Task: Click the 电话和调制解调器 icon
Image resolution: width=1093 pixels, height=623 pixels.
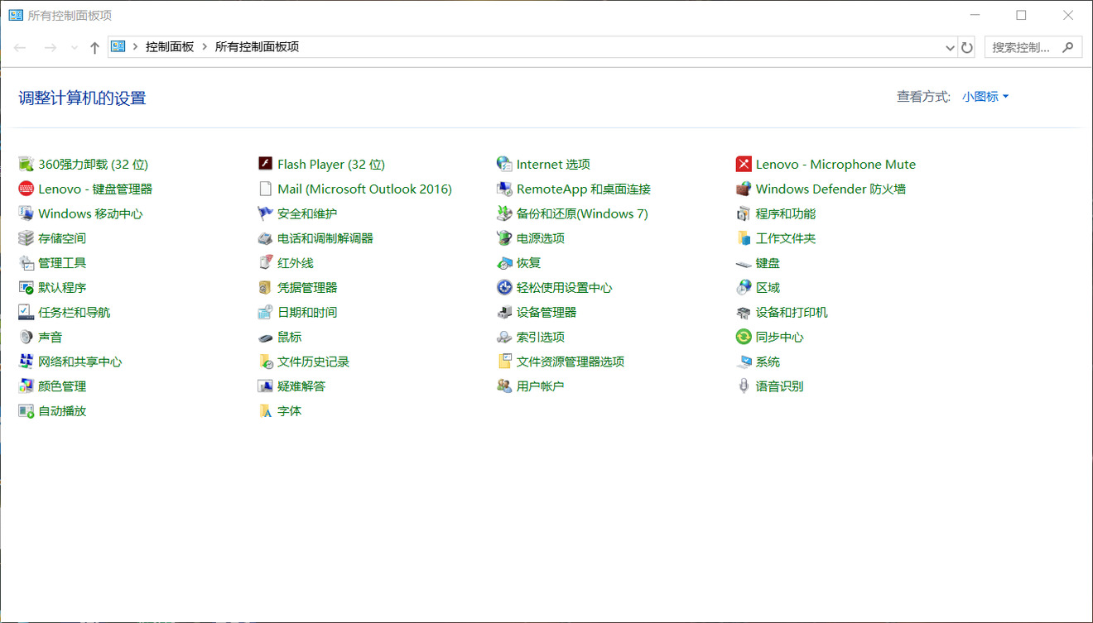Action: point(265,238)
